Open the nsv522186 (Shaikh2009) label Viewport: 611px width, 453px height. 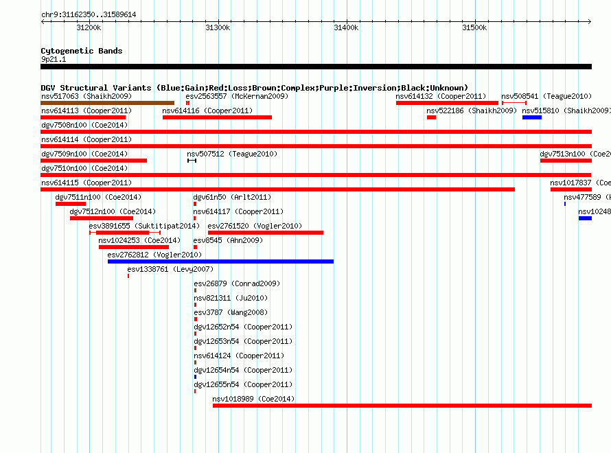point(472,111)
